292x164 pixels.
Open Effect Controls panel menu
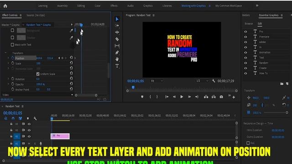(21, 15)
